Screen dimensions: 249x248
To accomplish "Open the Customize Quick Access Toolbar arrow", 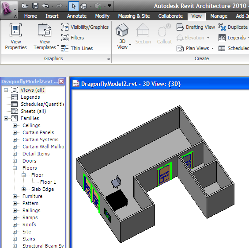I will (110, 6).
